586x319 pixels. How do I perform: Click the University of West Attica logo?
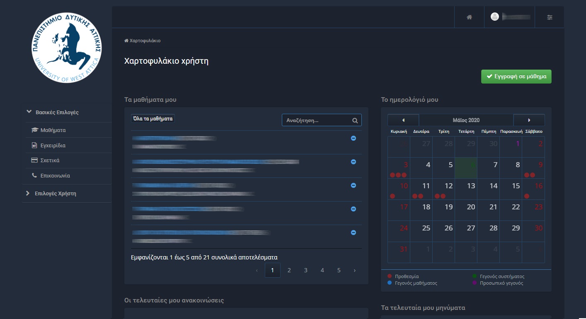tap(67, 47)
